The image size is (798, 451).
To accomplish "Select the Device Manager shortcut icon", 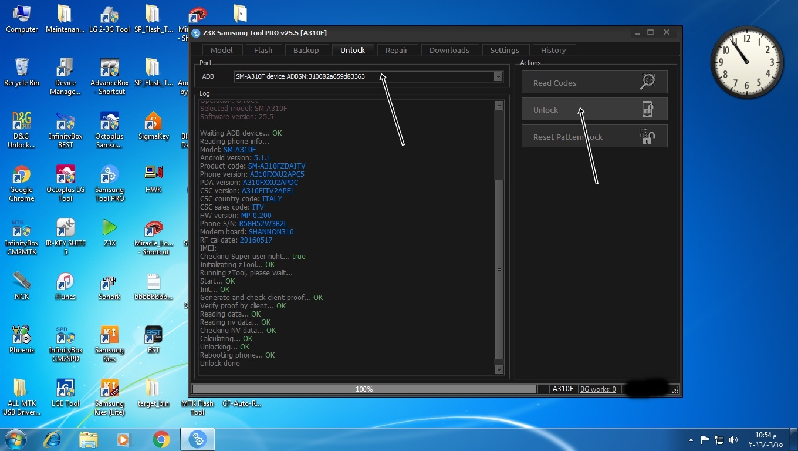I will 65,76.
